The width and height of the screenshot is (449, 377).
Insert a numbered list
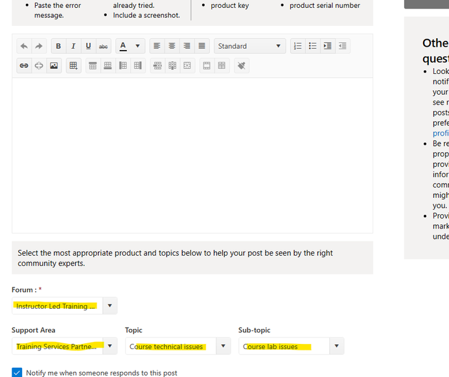[298, 46]
